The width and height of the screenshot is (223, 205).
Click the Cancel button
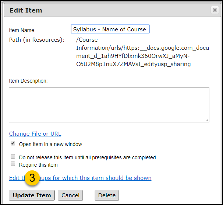coord(70,195)
